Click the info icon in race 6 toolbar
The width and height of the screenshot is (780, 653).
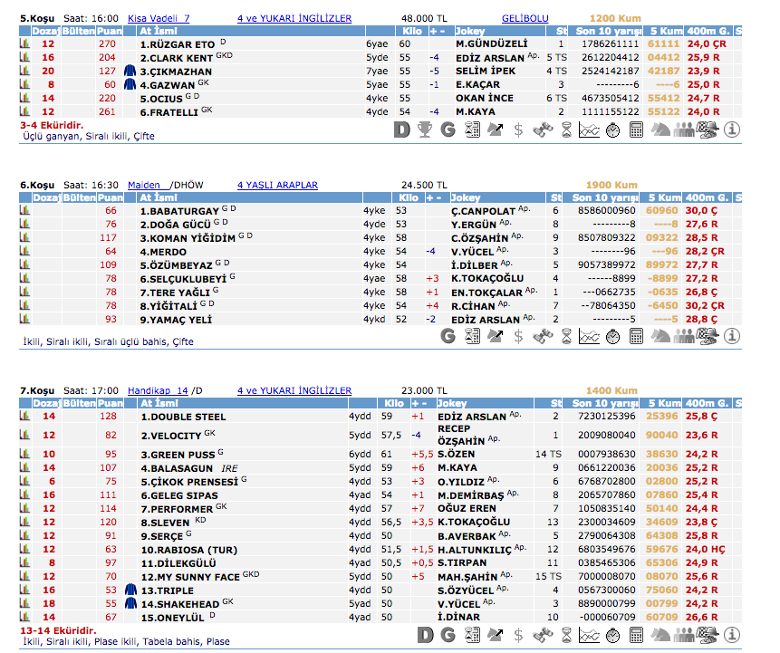[x=732, y=336]
